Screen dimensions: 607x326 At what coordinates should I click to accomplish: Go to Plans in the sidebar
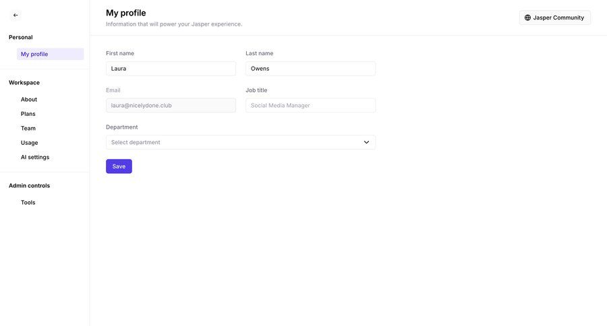click(28, 114)
